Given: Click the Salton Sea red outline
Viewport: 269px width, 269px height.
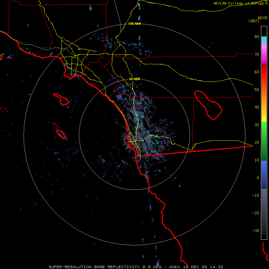Looking at the screenshot, I should (x=208, y=105).
